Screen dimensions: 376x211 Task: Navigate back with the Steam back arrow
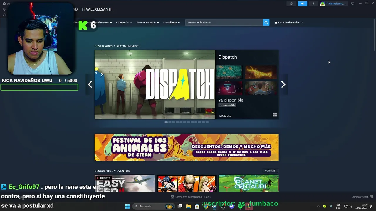4,9
